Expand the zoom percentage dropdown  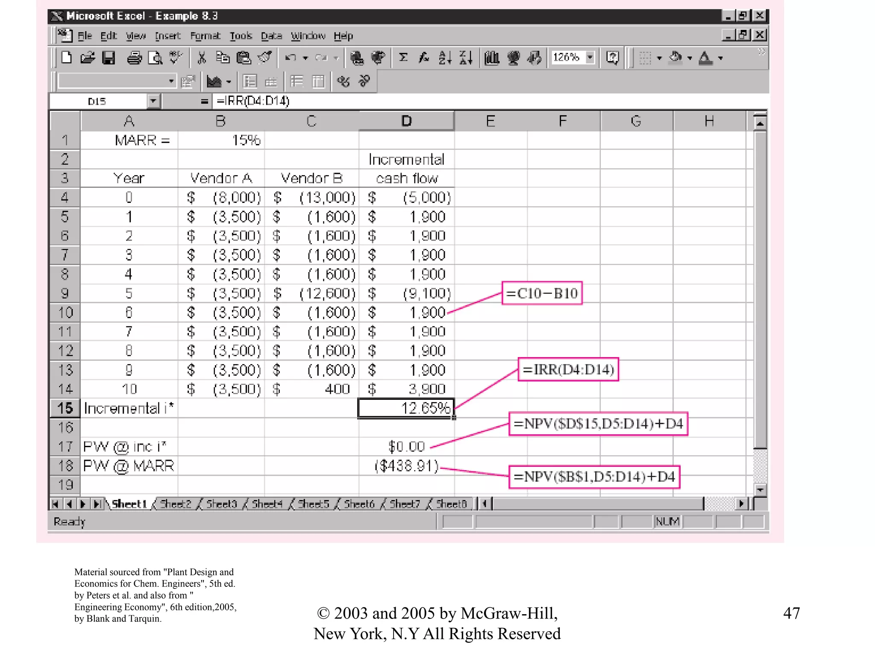pyautogui.click(x=590, y=57)
